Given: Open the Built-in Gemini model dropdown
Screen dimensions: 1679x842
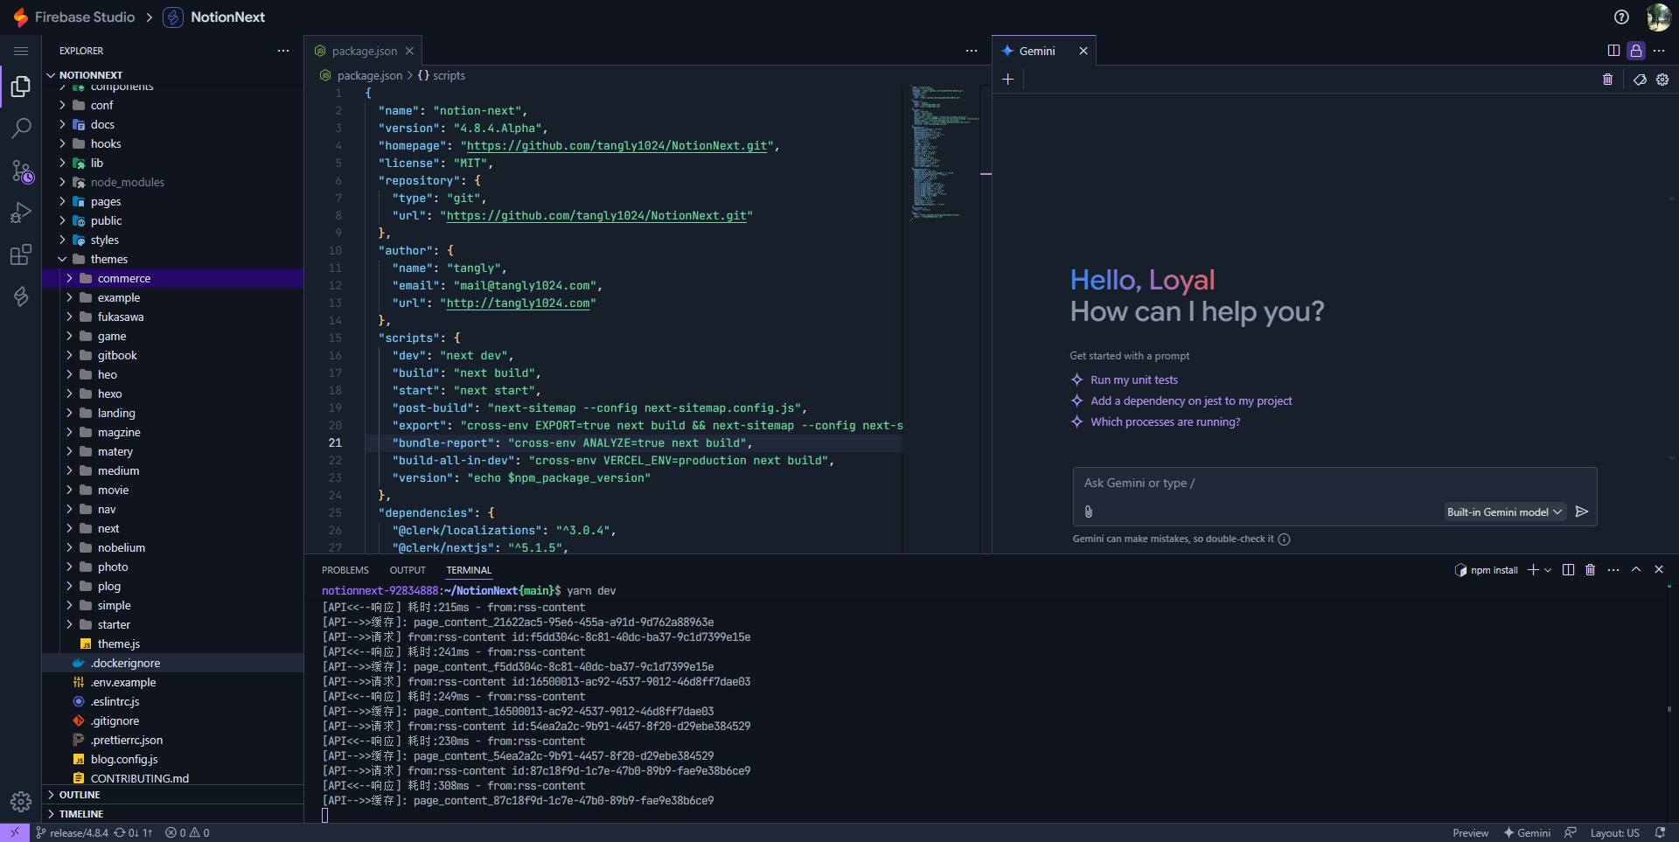Looking at the screenshot, I should [1504, 512].
